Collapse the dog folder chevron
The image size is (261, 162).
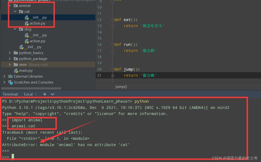15,29
